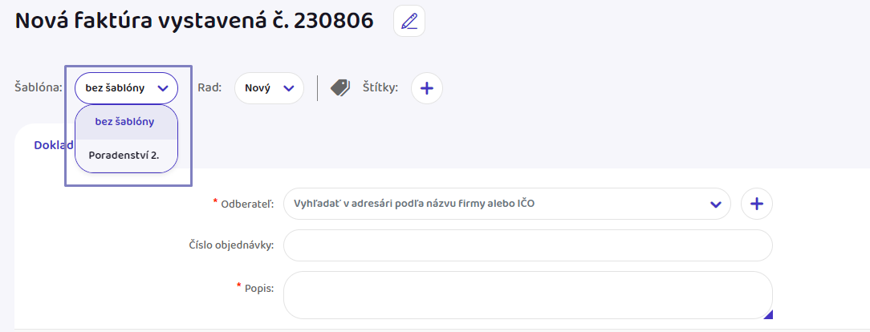Image resolution: width=870 pixels, height=332 pixels.
Task: Grab the resize corner of the Popis text area
Action: (767, 314)
